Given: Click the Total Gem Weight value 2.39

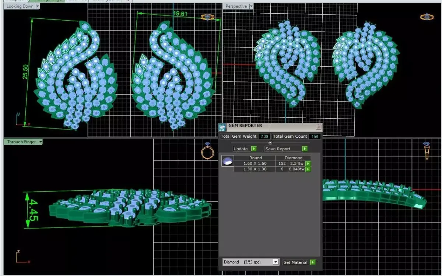Looking at the screenshot, I should pos(264,136).
